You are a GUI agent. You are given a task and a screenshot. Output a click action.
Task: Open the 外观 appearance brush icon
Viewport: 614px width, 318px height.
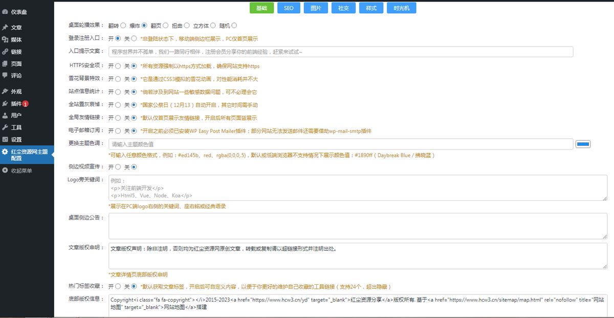pos(5,92)
